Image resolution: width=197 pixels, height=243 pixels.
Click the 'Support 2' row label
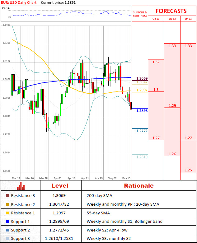point(20,230)
